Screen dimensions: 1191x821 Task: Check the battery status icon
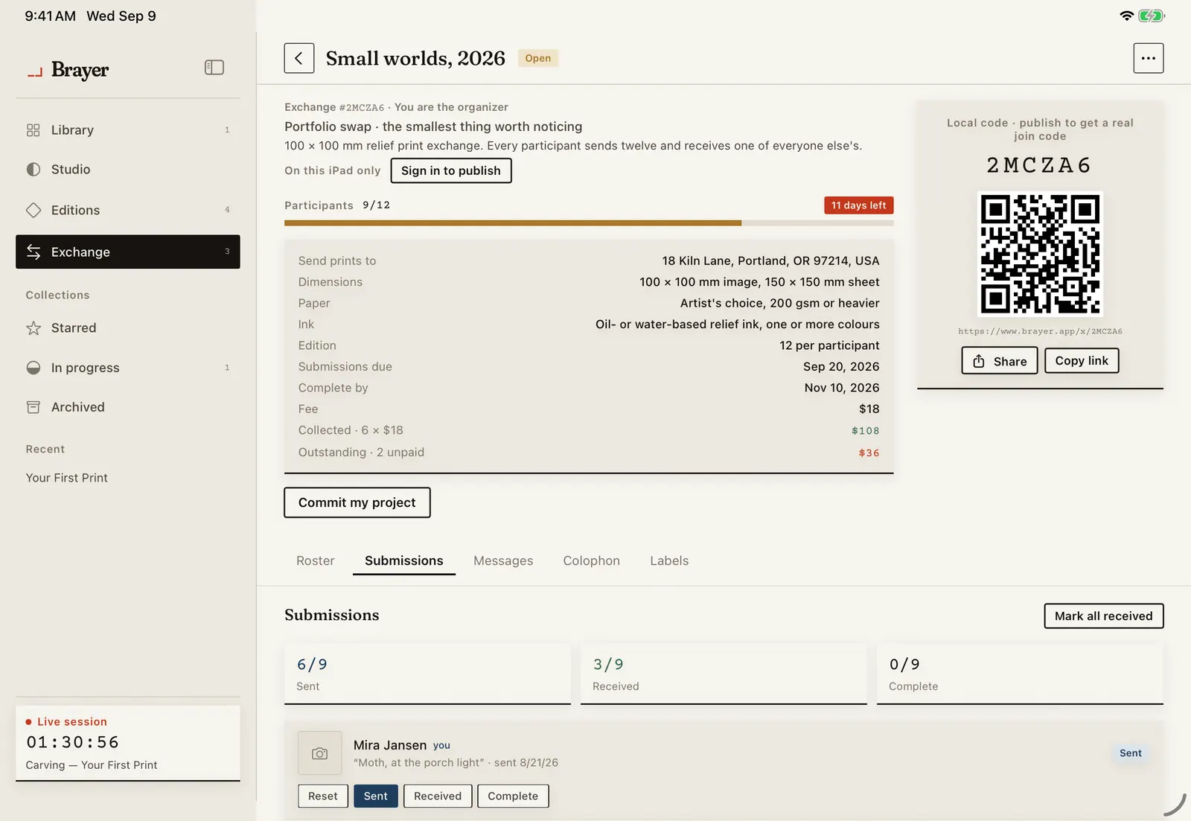click(1152, 16)
